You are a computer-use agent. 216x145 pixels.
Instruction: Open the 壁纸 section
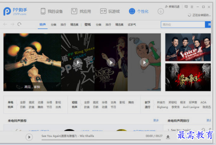click(88, 24)
